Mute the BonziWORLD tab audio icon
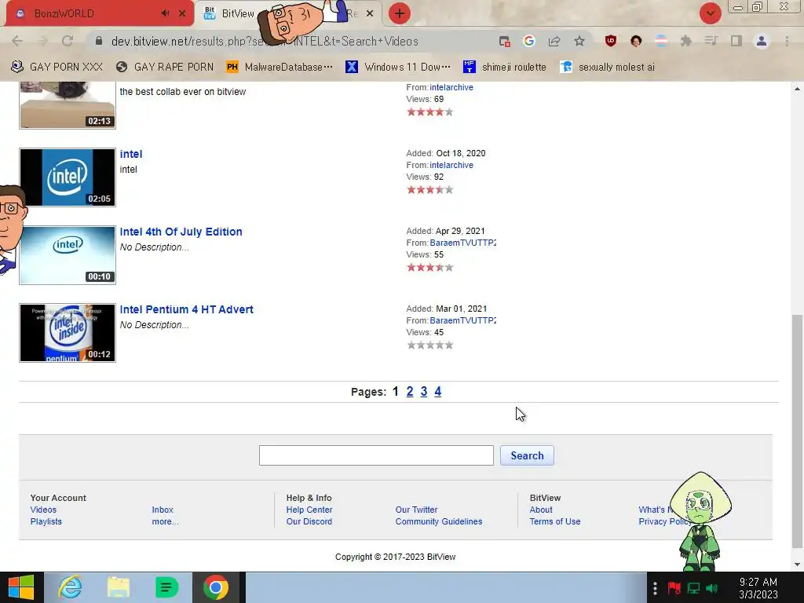804x603 pixels. (x=165, y=13)
